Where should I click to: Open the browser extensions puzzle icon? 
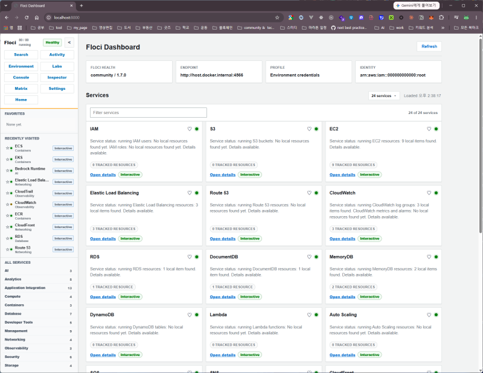click(441, 18)
